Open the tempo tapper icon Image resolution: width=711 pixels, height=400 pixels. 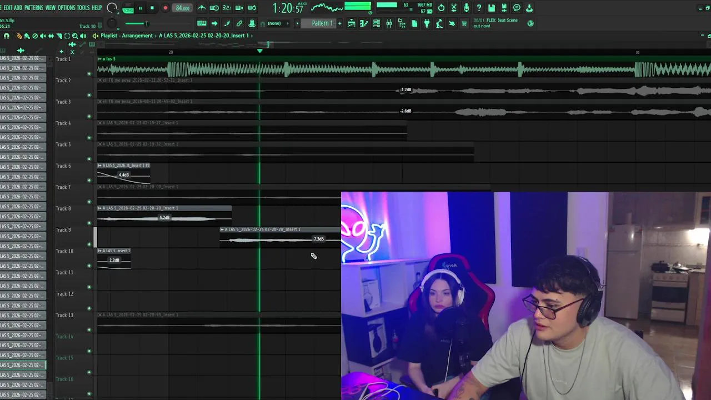tap(439, 23)
